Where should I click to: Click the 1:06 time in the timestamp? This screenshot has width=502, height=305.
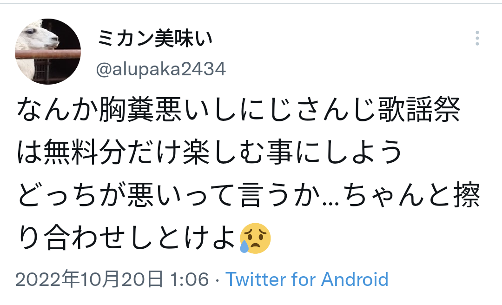tap(189, 279)
